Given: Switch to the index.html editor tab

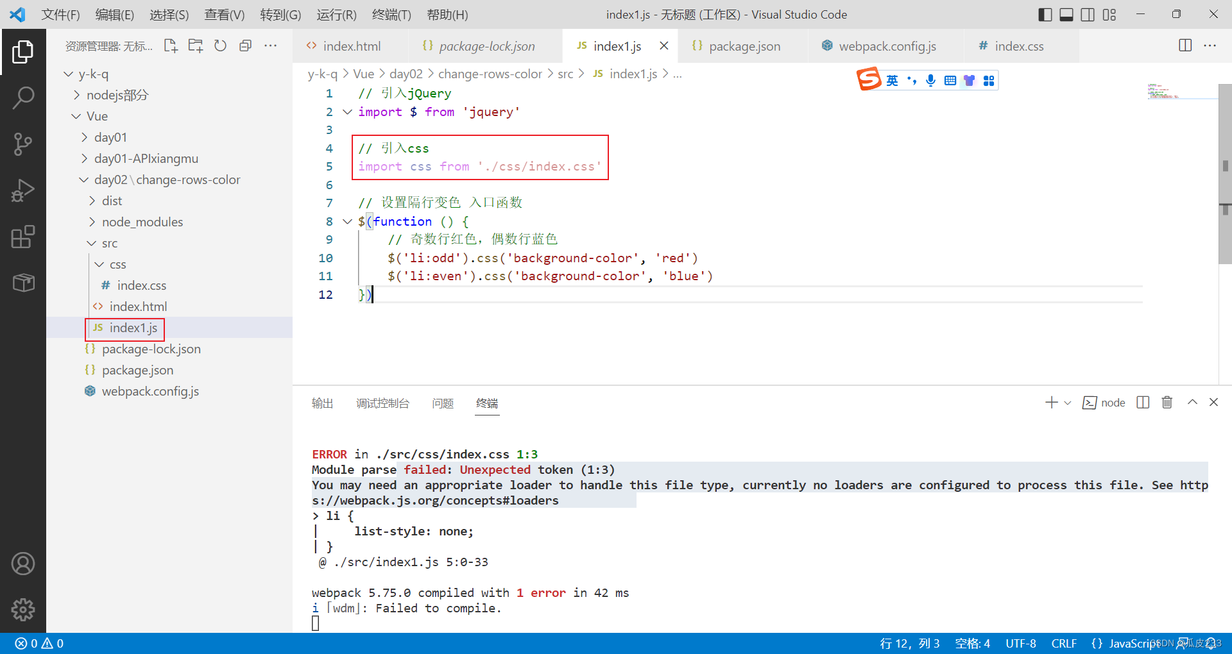Looking at the screenshot, I should coord(350,46).
